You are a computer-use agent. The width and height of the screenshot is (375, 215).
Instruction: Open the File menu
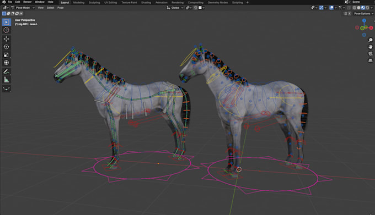(10, 2)
